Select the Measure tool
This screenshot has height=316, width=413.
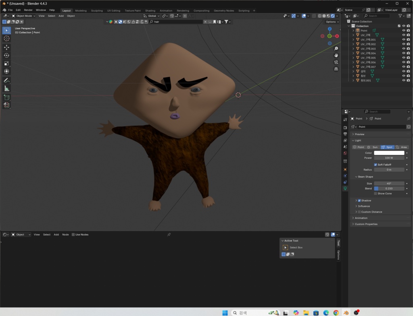(6, 88)
